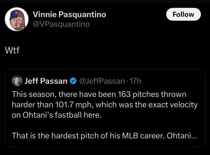The width and height of the screenshot is (210, 155).
Task: Click the word 'thrown' in quoted tweet
Action: pos(173,94)
